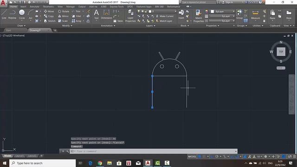Toggle clean screen in status bar
Viewport: 297px width, 167px height.
(x=290, y=157)
